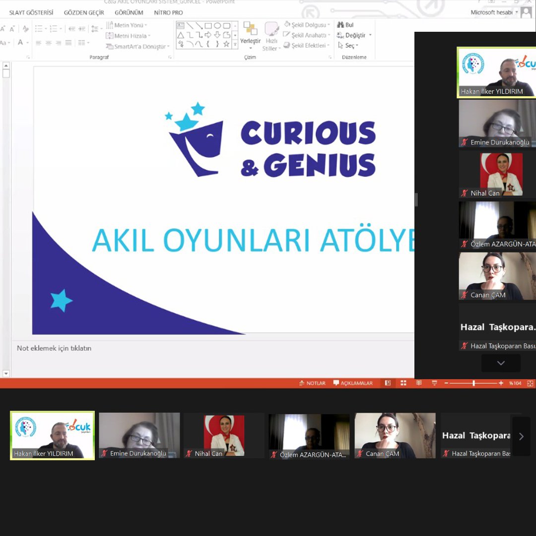This screenshot has width=536, height=536.
Task: Align text right
Action: (x=59, y=43)
